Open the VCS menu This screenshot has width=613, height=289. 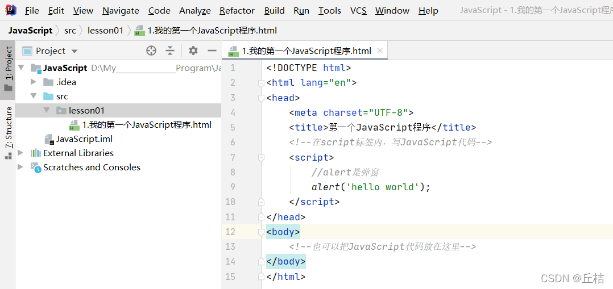coord(358,11)
